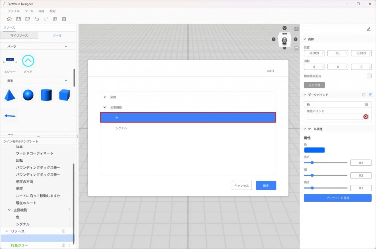Collapse the 主要機能 group in dialog
This screenshot has height=249, width=376.
pyautogui.click(x=105, y=107)
